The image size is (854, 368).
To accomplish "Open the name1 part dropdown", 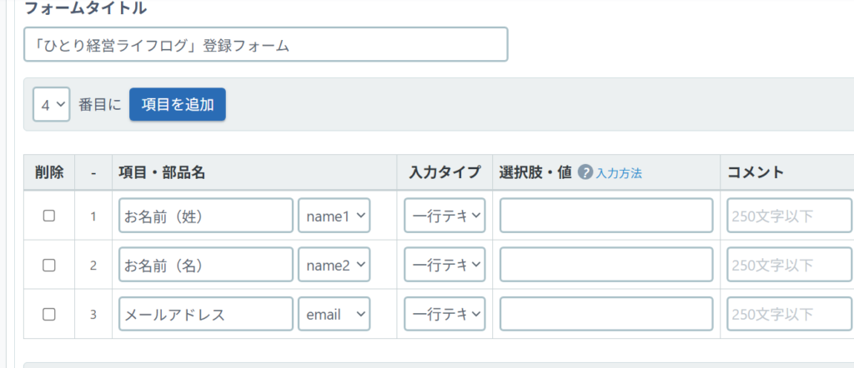I will click(334, 216).
